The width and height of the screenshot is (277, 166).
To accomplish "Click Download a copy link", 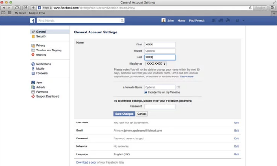I will pos(86,162).
